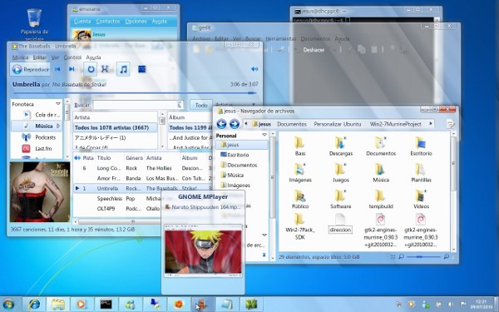Screen dimensions: 499x312
Task: Zoom in the file browser view magnifier
Action: click(446, 256)
